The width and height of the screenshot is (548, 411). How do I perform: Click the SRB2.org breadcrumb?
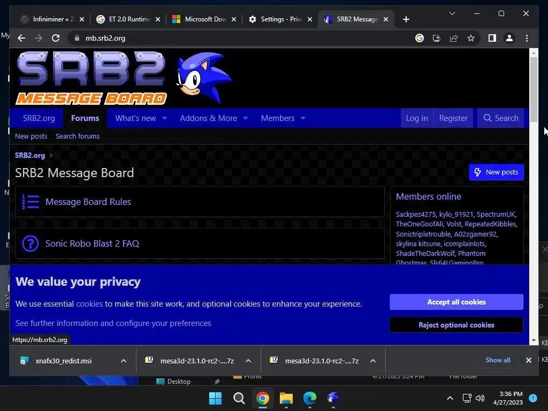point(30,155)
